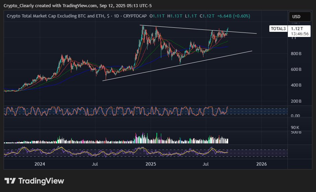Click the Crypto_Clearly attribution header text

[x=78, y=5]
